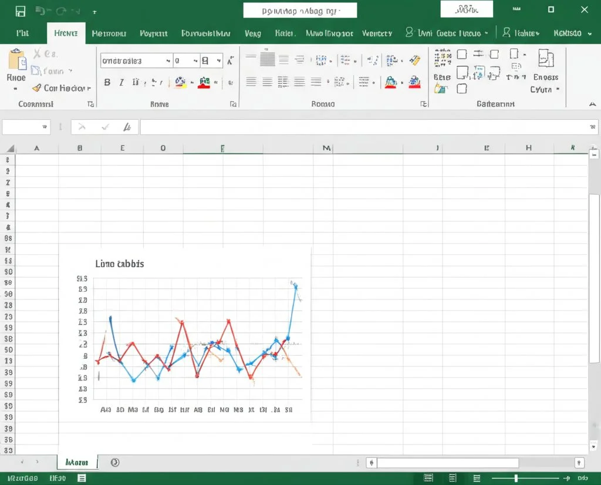Click the scissors Cut icon
The width and height of the screenshot is (601, 485).
(37, 53)
